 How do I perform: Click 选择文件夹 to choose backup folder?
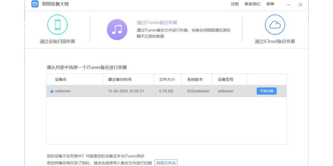pyautogui.click(x=166, y=163)
